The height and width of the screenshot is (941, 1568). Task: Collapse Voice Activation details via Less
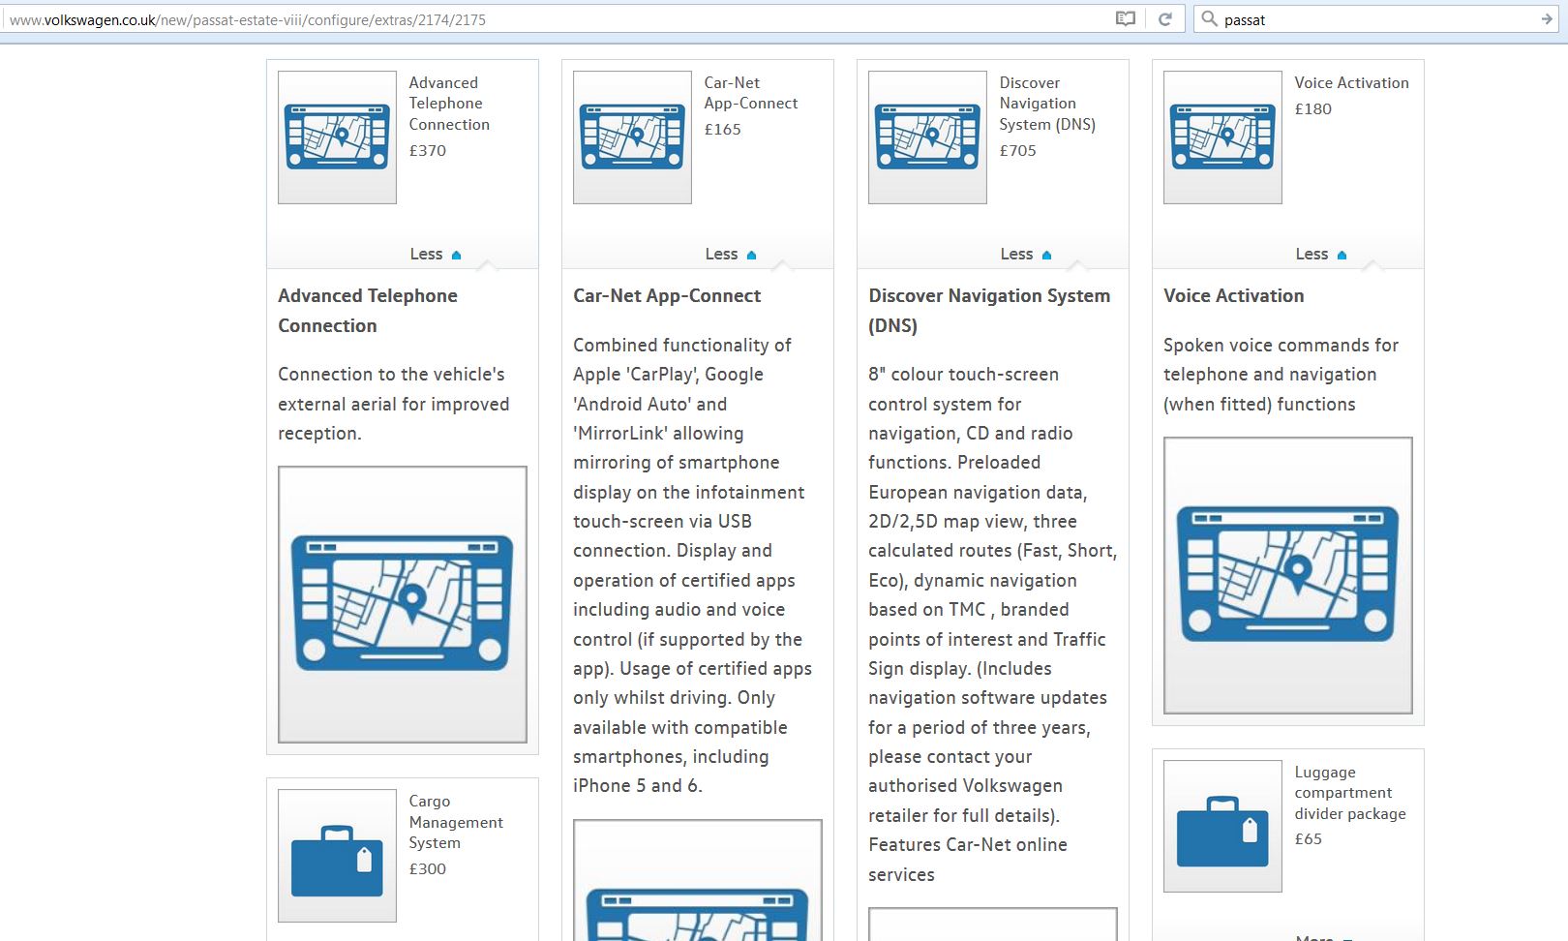tap(1320, 255)
